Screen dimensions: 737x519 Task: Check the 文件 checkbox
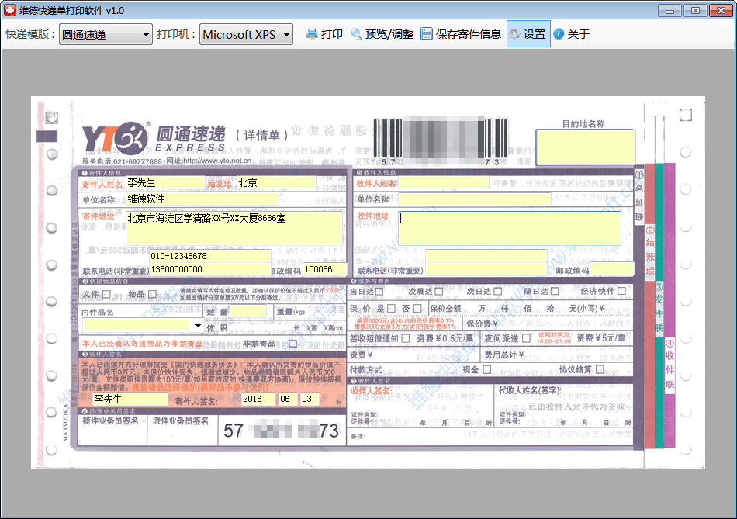coord(107,294)
